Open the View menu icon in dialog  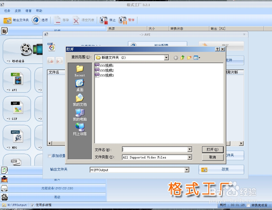pos(197,58)
